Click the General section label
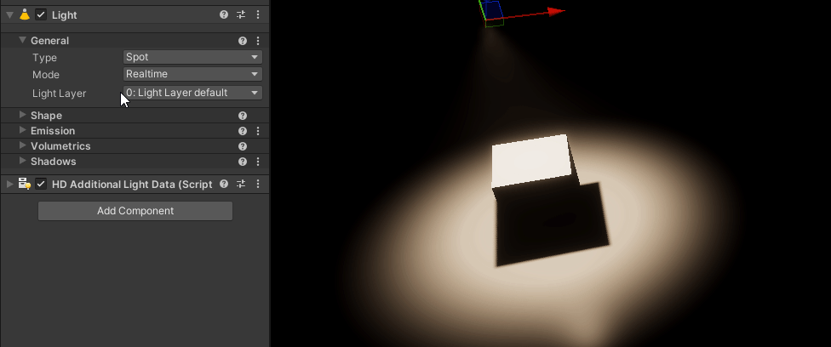This screenshot has width=831, height=347. pyautogui.click(x=50, y=41)
